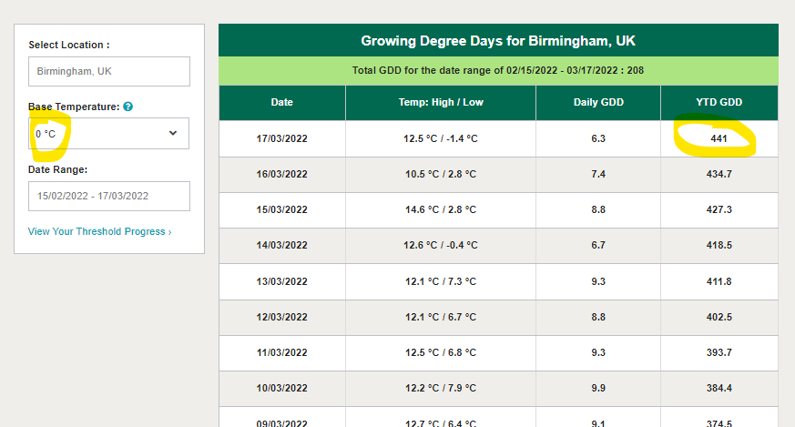Click the 14.6 °C / 2.8 °C temperature cell
The image size is (795, 427).
point(440,209)
